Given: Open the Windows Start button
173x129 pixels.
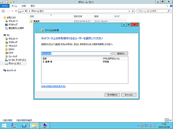Looking at the screenshot, I should click(4, 126).
